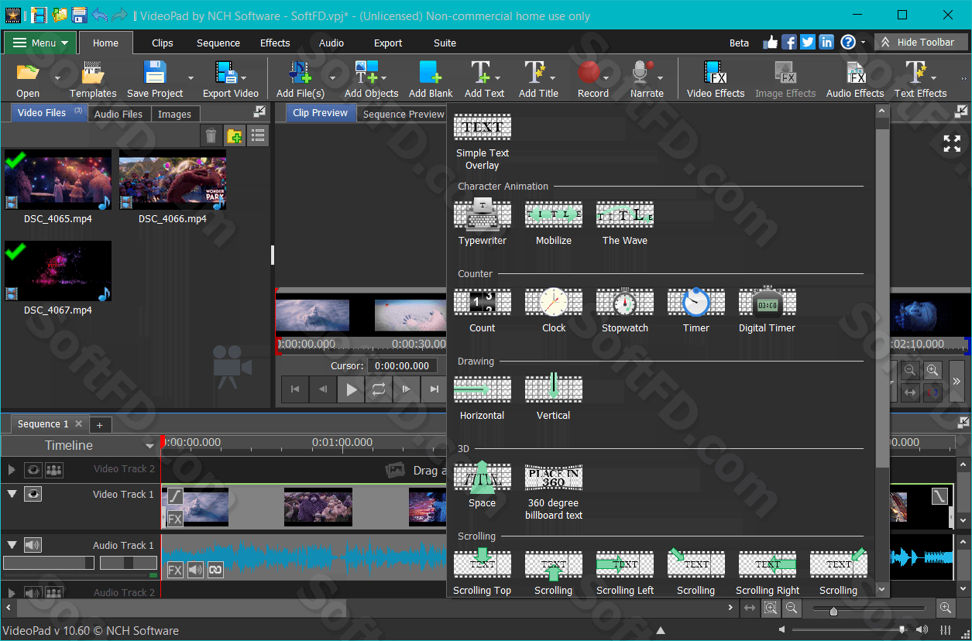Close the Sequence 1 tab

pyautogui.click(x=79, y=423)
